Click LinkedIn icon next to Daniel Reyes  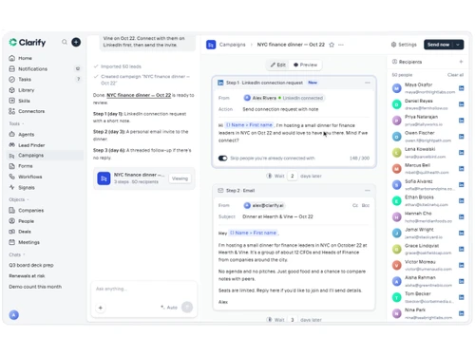462,104
